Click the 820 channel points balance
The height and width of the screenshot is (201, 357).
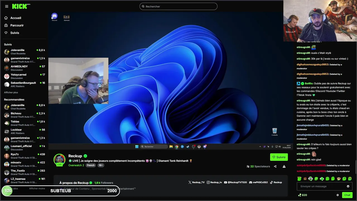click(x=302, y=195)
